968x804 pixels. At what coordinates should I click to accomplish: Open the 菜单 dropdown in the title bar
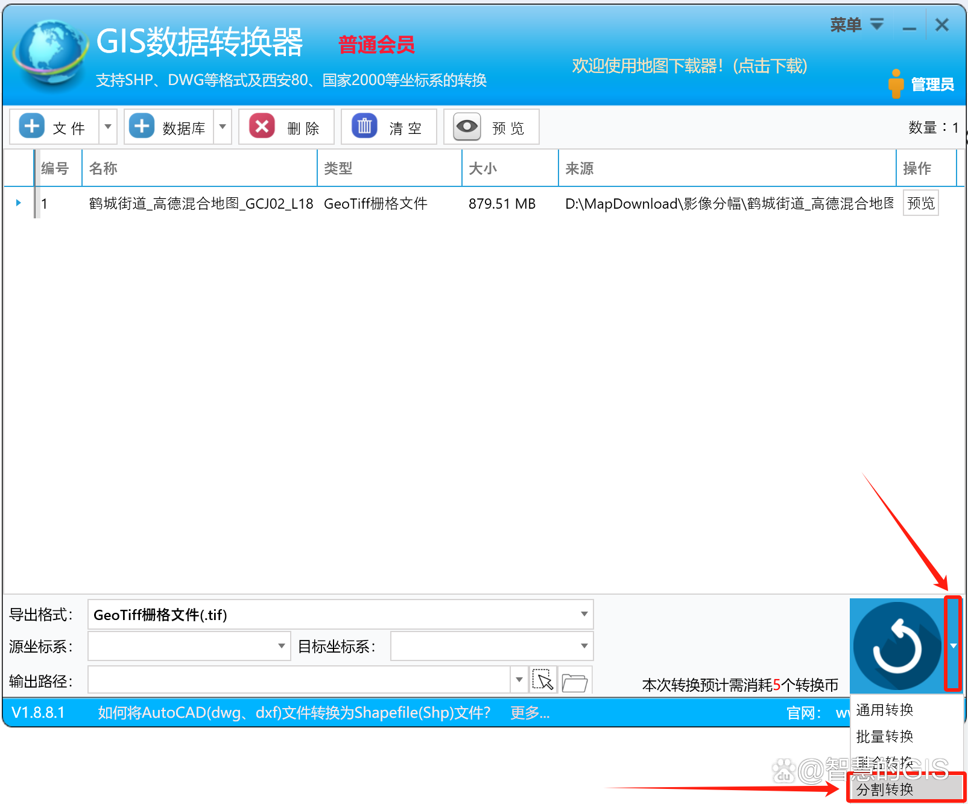856,25
